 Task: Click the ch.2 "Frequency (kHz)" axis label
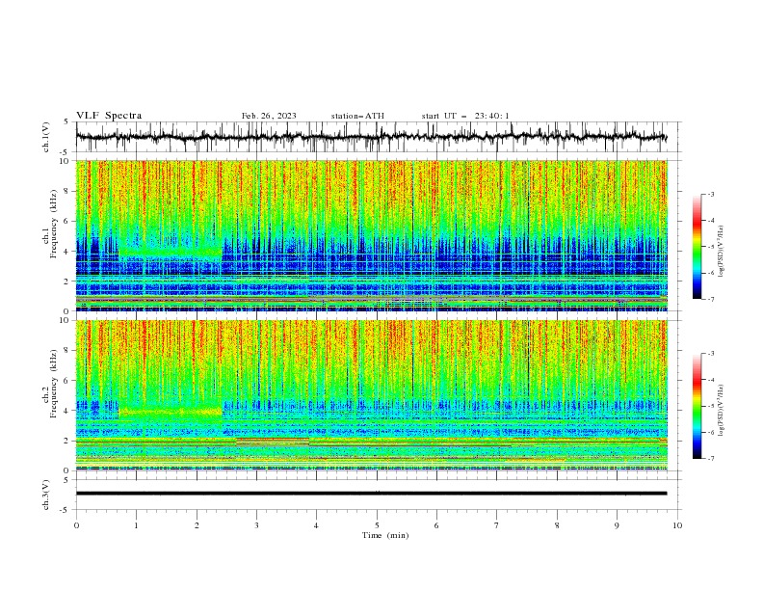pos(53,384)
